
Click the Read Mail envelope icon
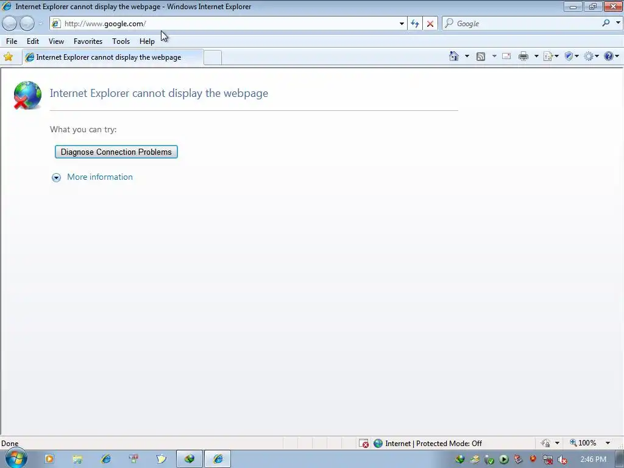pyautogui.click(x=506, y=56)
